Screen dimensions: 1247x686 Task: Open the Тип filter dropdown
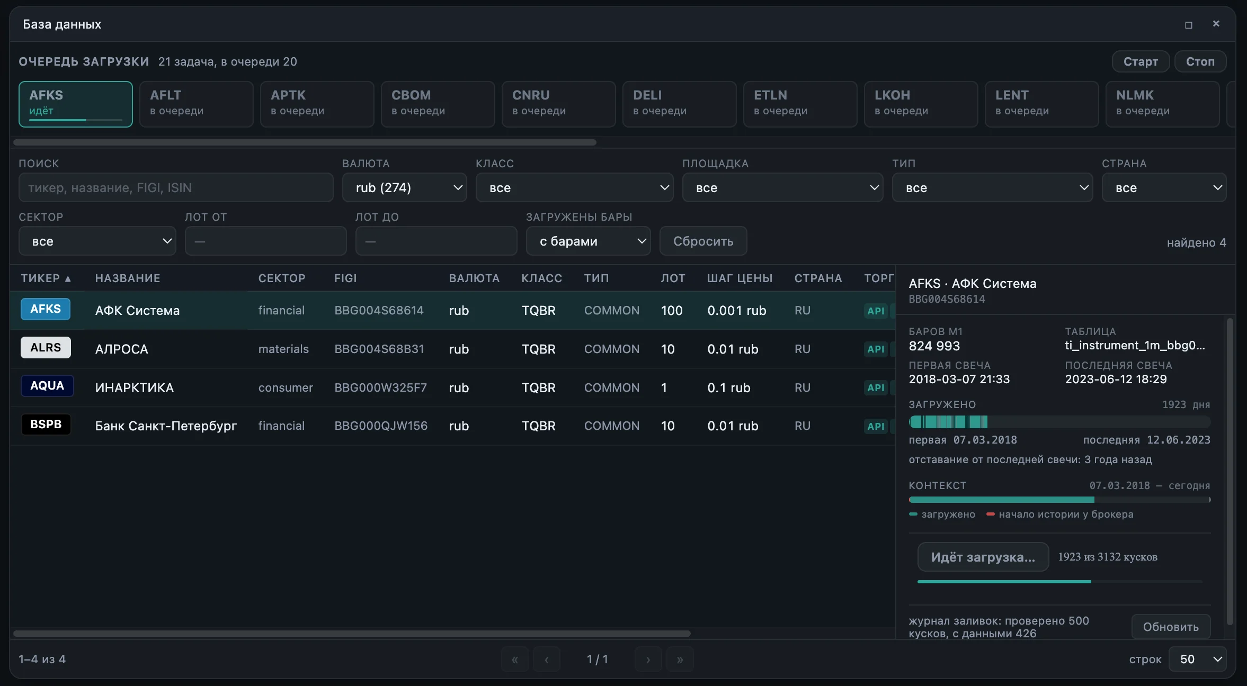point(993,188)
